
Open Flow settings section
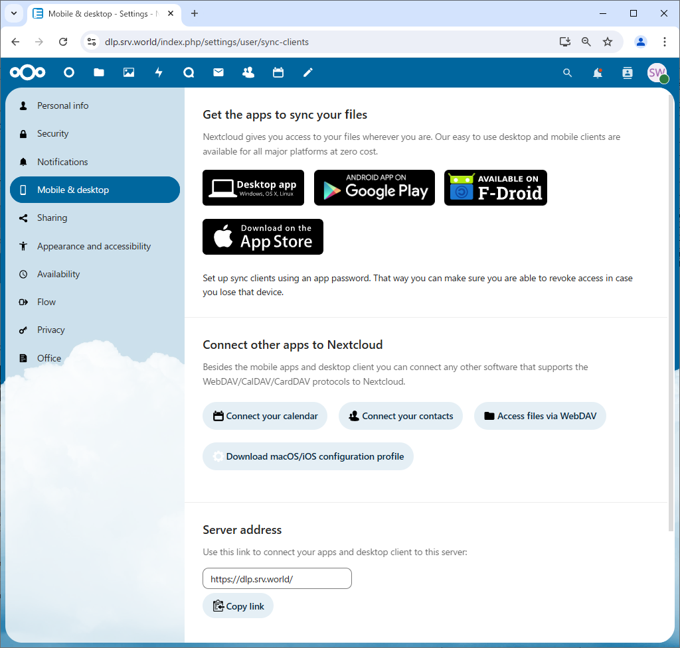[x=95, y=302]
